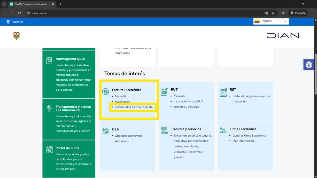Click the Trámites y servicios card heading
This screenshot has width=317, height=178.
pos(186,129)
